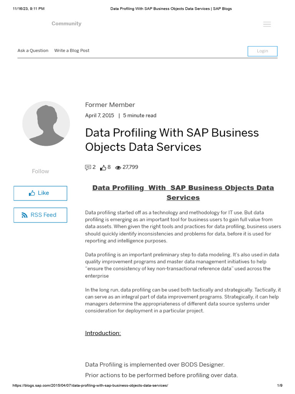Click the comments speech bubble icon
Viewport: 295px width, 394px height.
[x=88, y=167]
